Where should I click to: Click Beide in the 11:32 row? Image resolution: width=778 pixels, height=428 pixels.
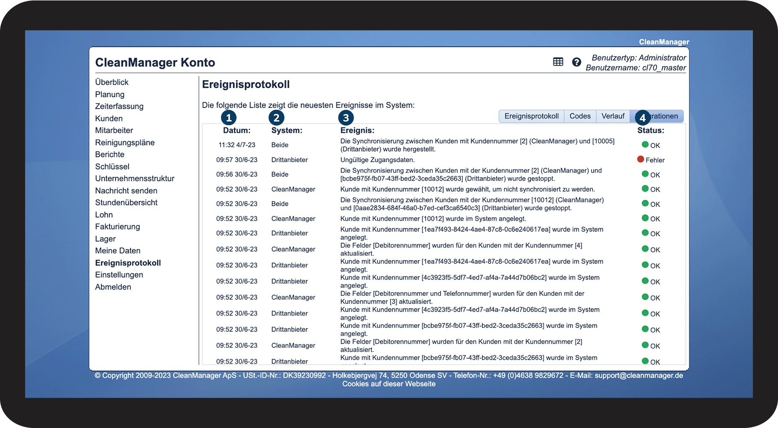(x=280, y=145)
